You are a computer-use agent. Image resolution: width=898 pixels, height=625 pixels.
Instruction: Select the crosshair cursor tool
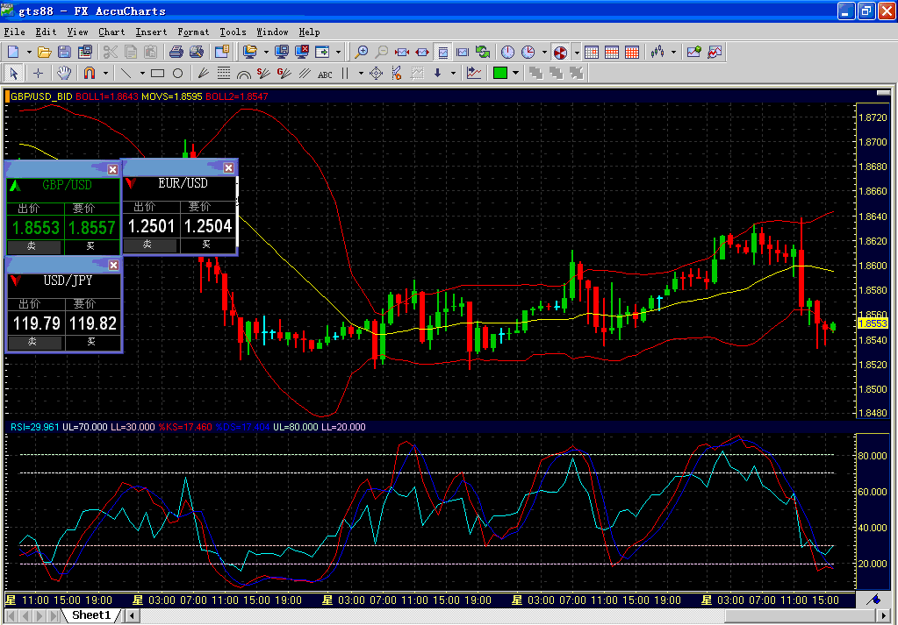(39, 73)
